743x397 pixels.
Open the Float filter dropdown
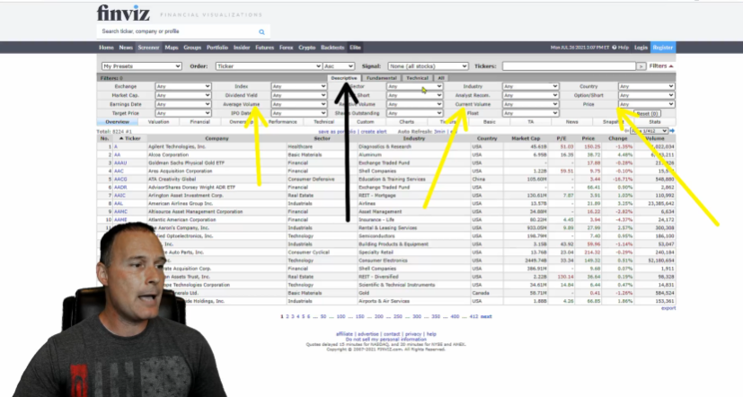[530, 113]
